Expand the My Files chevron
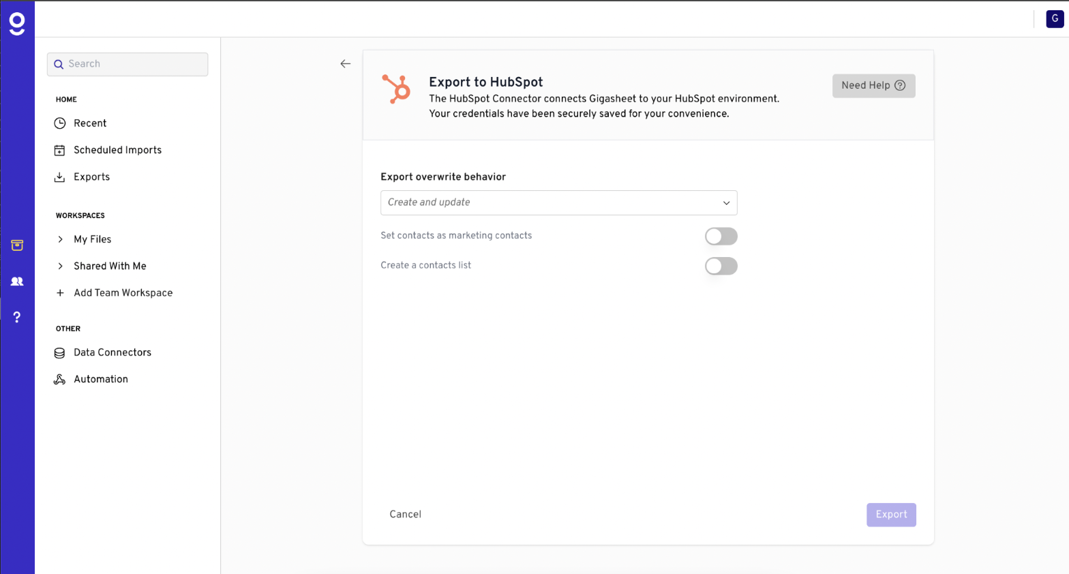 [x=61, y=239]
